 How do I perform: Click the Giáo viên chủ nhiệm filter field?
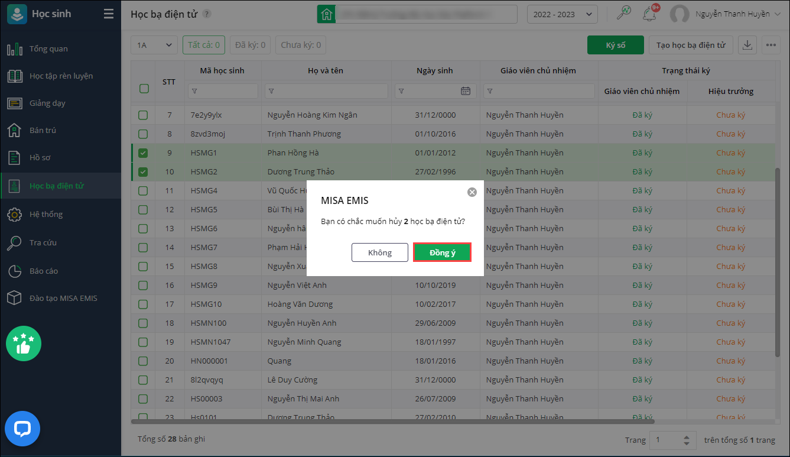pos(539,91)
